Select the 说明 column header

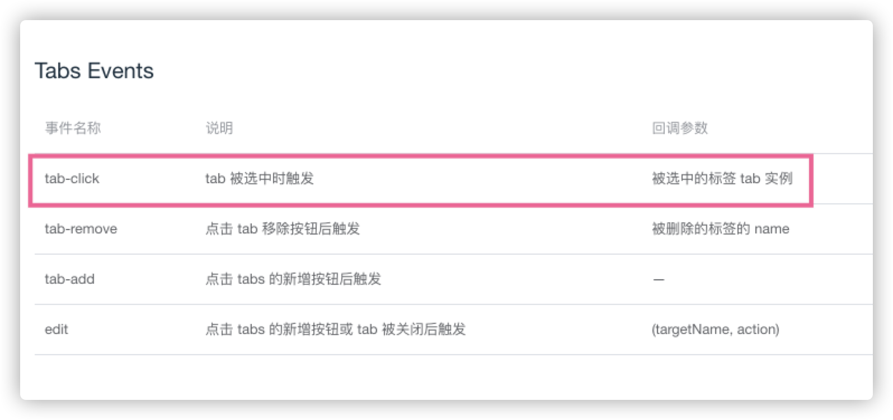(219, 128)
